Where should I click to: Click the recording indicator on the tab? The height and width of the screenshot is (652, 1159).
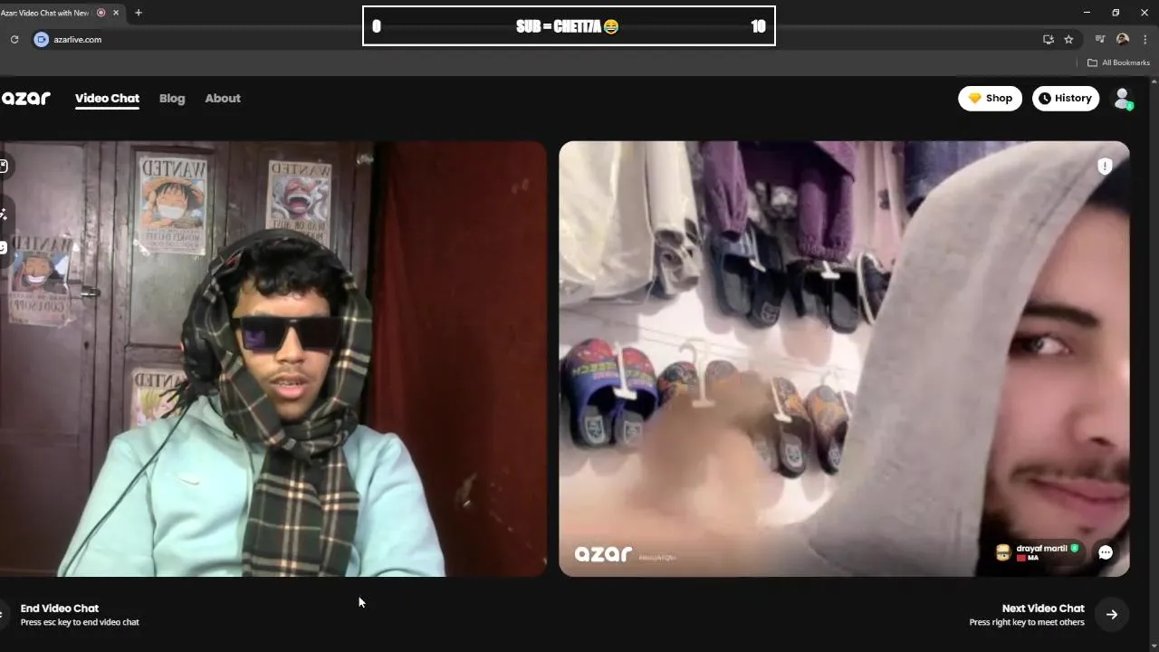click(101, 13)
